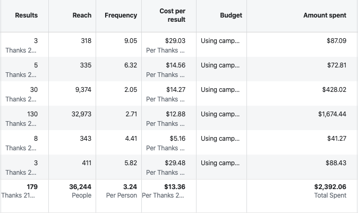Click the Frequency column header
The image size is (358, 213).
coord(121,15)
